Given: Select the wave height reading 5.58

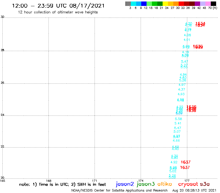Looking at the screenshot, I should pos(178,119).
